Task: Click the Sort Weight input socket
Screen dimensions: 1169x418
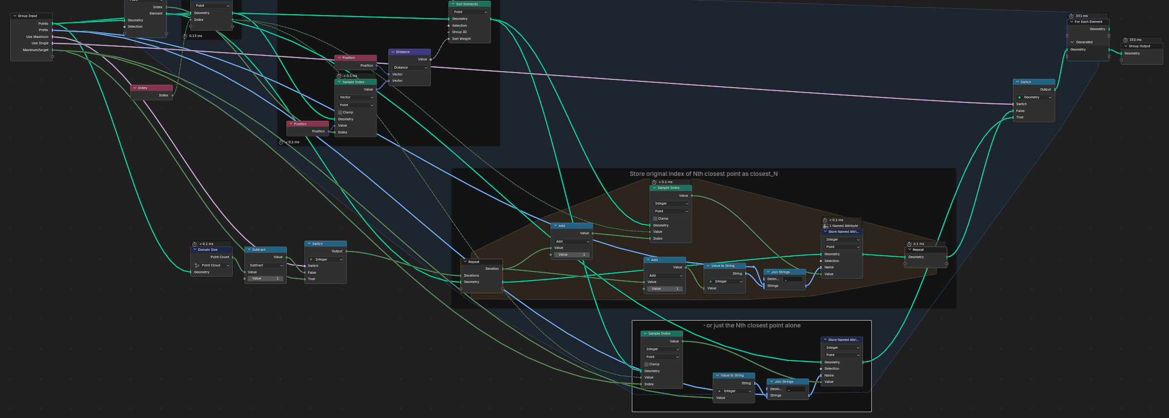Action: (x=448, y=38)
